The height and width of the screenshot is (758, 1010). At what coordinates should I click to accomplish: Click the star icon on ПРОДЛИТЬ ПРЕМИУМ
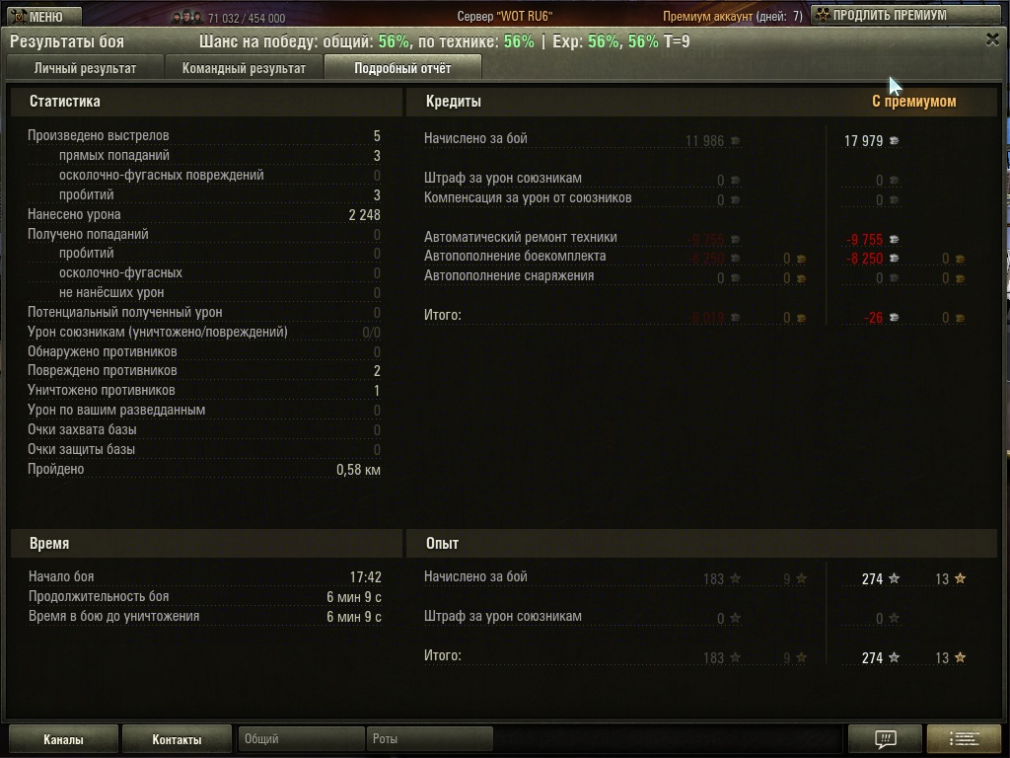823,14
